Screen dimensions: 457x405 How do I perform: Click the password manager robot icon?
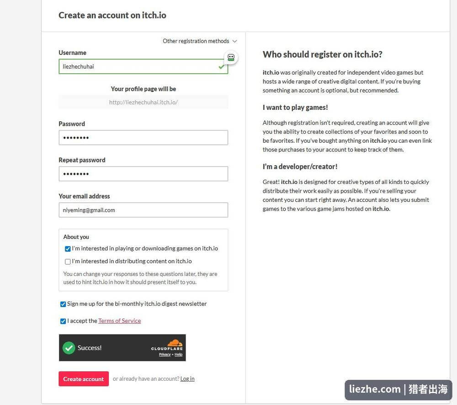point(231,57)
